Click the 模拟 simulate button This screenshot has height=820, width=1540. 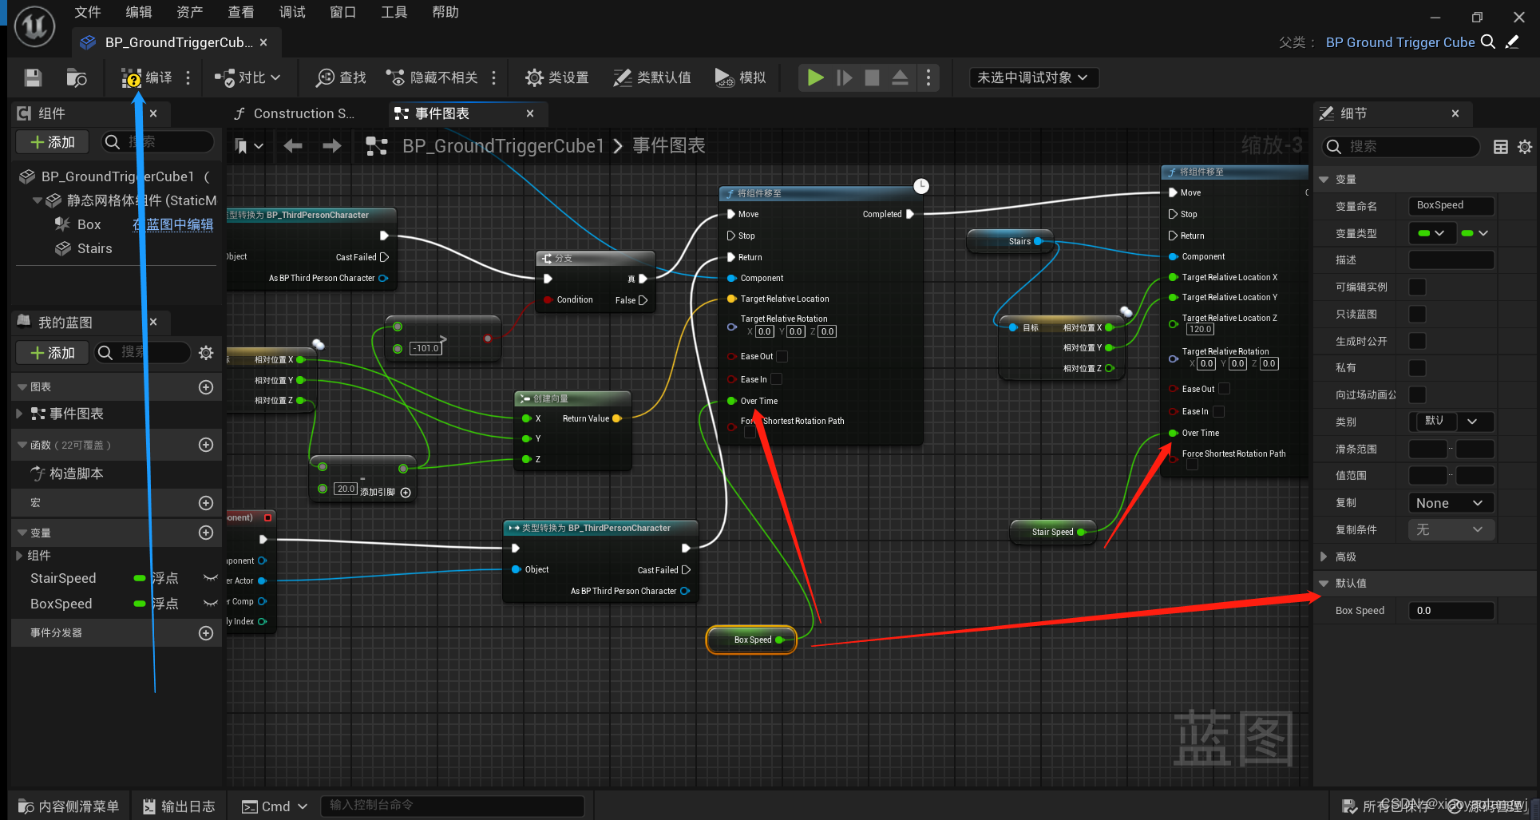pos(740,77)
